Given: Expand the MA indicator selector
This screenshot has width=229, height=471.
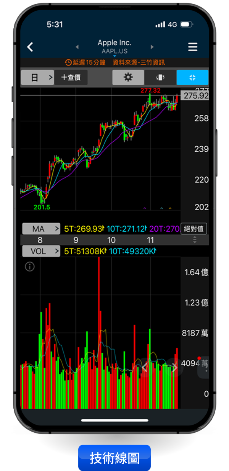Looking at the screenshot, I should coord(41,229).
